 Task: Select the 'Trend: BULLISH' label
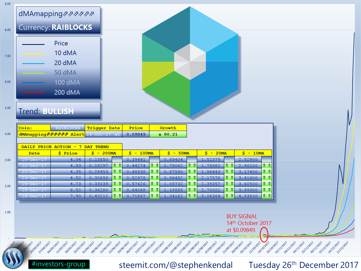46,111
